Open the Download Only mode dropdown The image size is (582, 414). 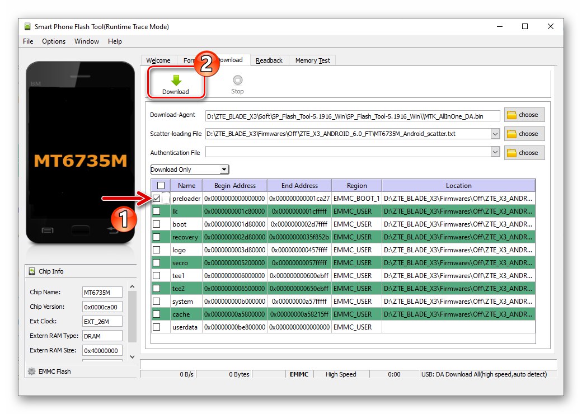(x=190, y=170)
